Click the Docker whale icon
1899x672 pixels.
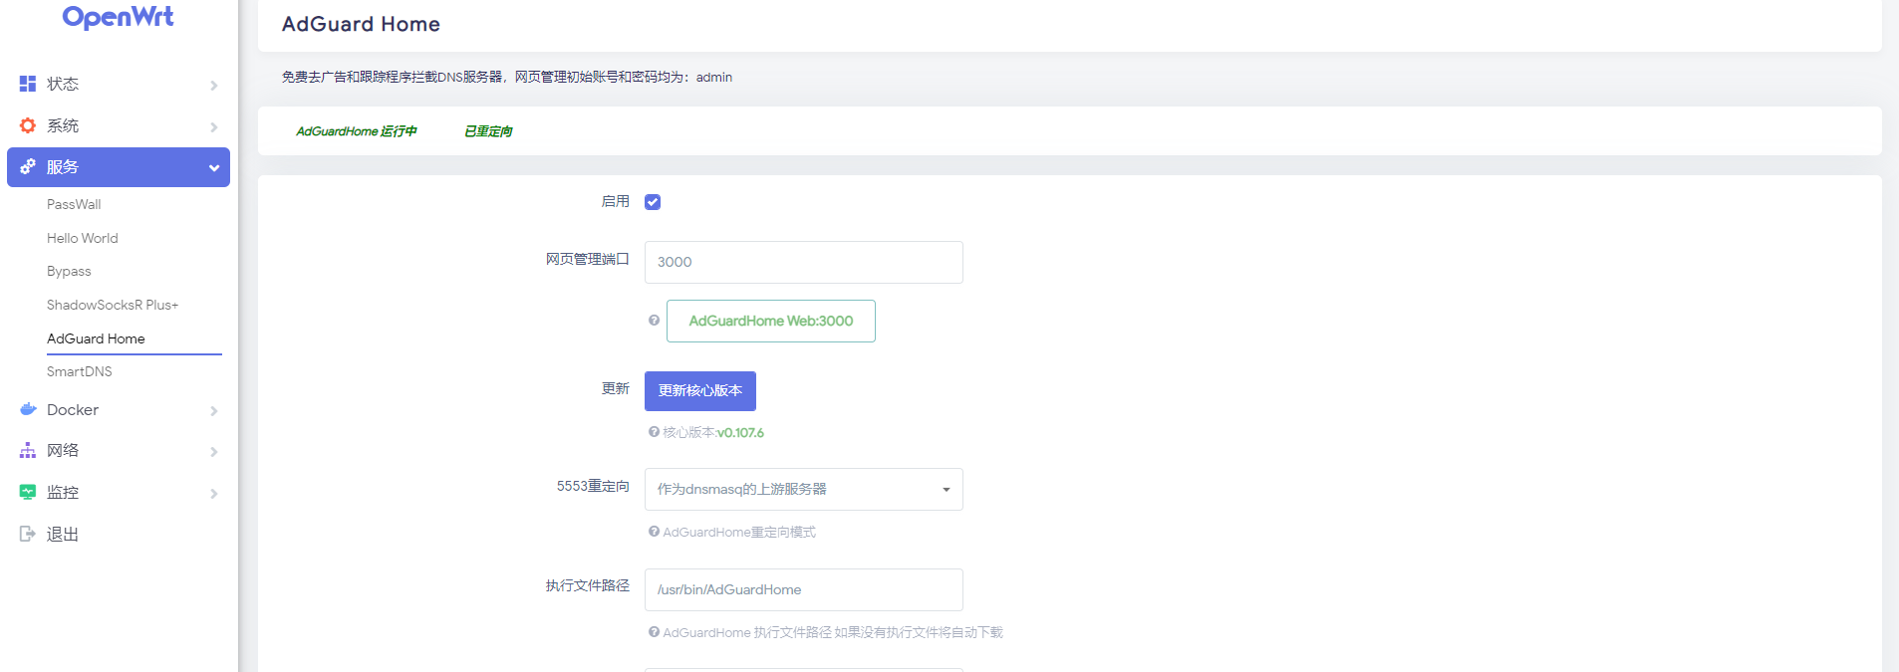28,409
